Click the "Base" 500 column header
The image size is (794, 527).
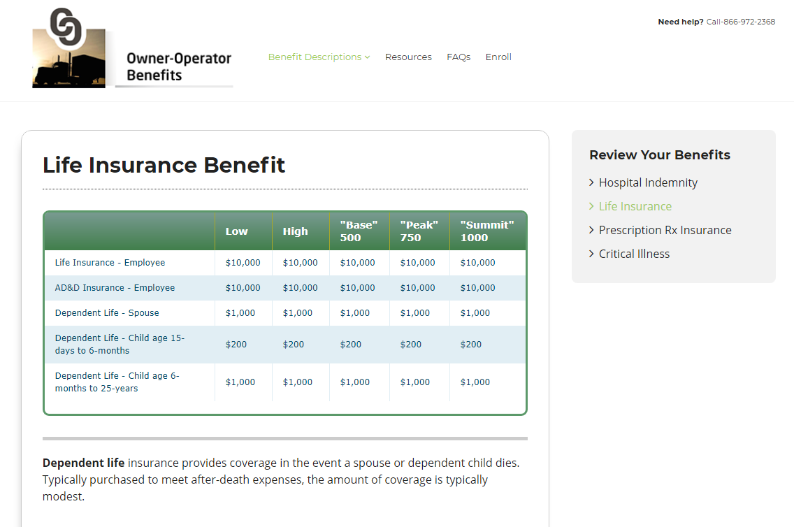click(359, 231)
